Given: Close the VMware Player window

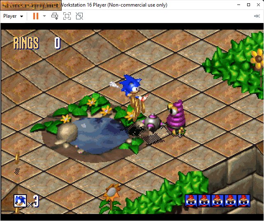Looking at the screenshot, I should (x=258, y=5).
